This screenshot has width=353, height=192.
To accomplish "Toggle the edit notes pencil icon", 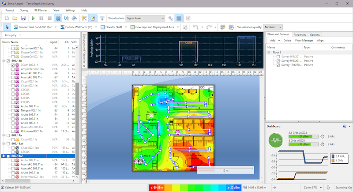I will point(93,18).
